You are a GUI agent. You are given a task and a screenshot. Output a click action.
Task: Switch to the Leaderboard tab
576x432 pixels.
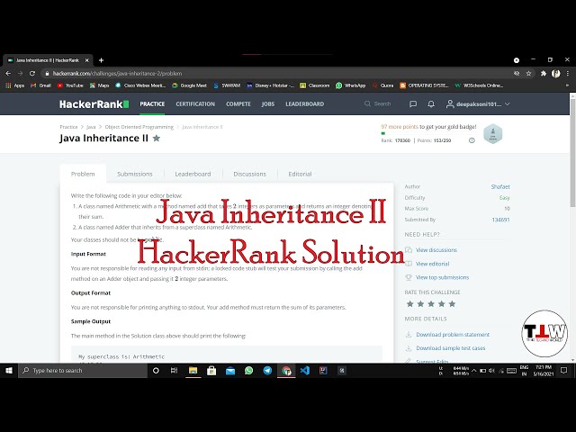(x=193, y=174)
